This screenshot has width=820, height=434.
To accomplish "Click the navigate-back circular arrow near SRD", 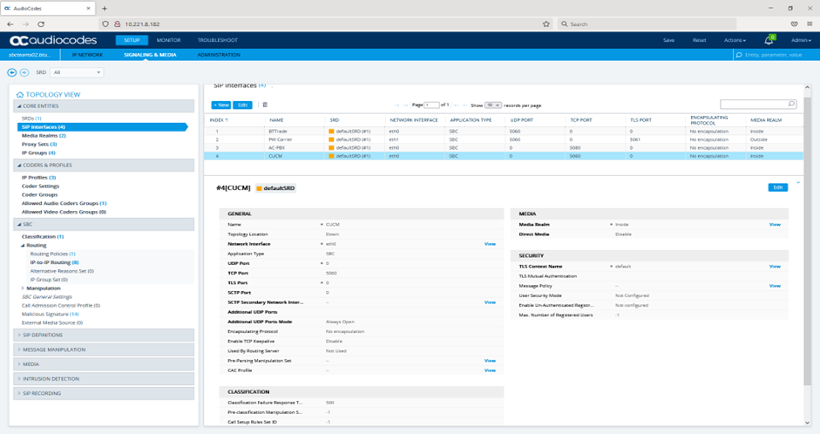I will click(11, 72).
